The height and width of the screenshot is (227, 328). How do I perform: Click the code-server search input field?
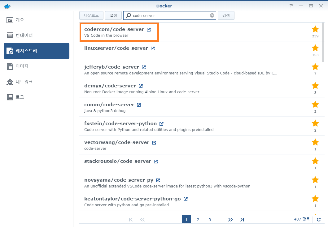coord(170,15)
